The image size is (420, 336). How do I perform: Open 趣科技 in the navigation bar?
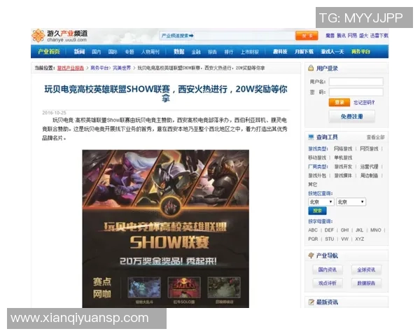(280, 52)
